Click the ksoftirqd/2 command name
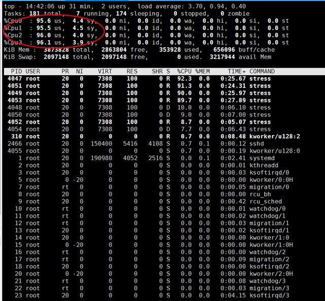 (269, 266)
